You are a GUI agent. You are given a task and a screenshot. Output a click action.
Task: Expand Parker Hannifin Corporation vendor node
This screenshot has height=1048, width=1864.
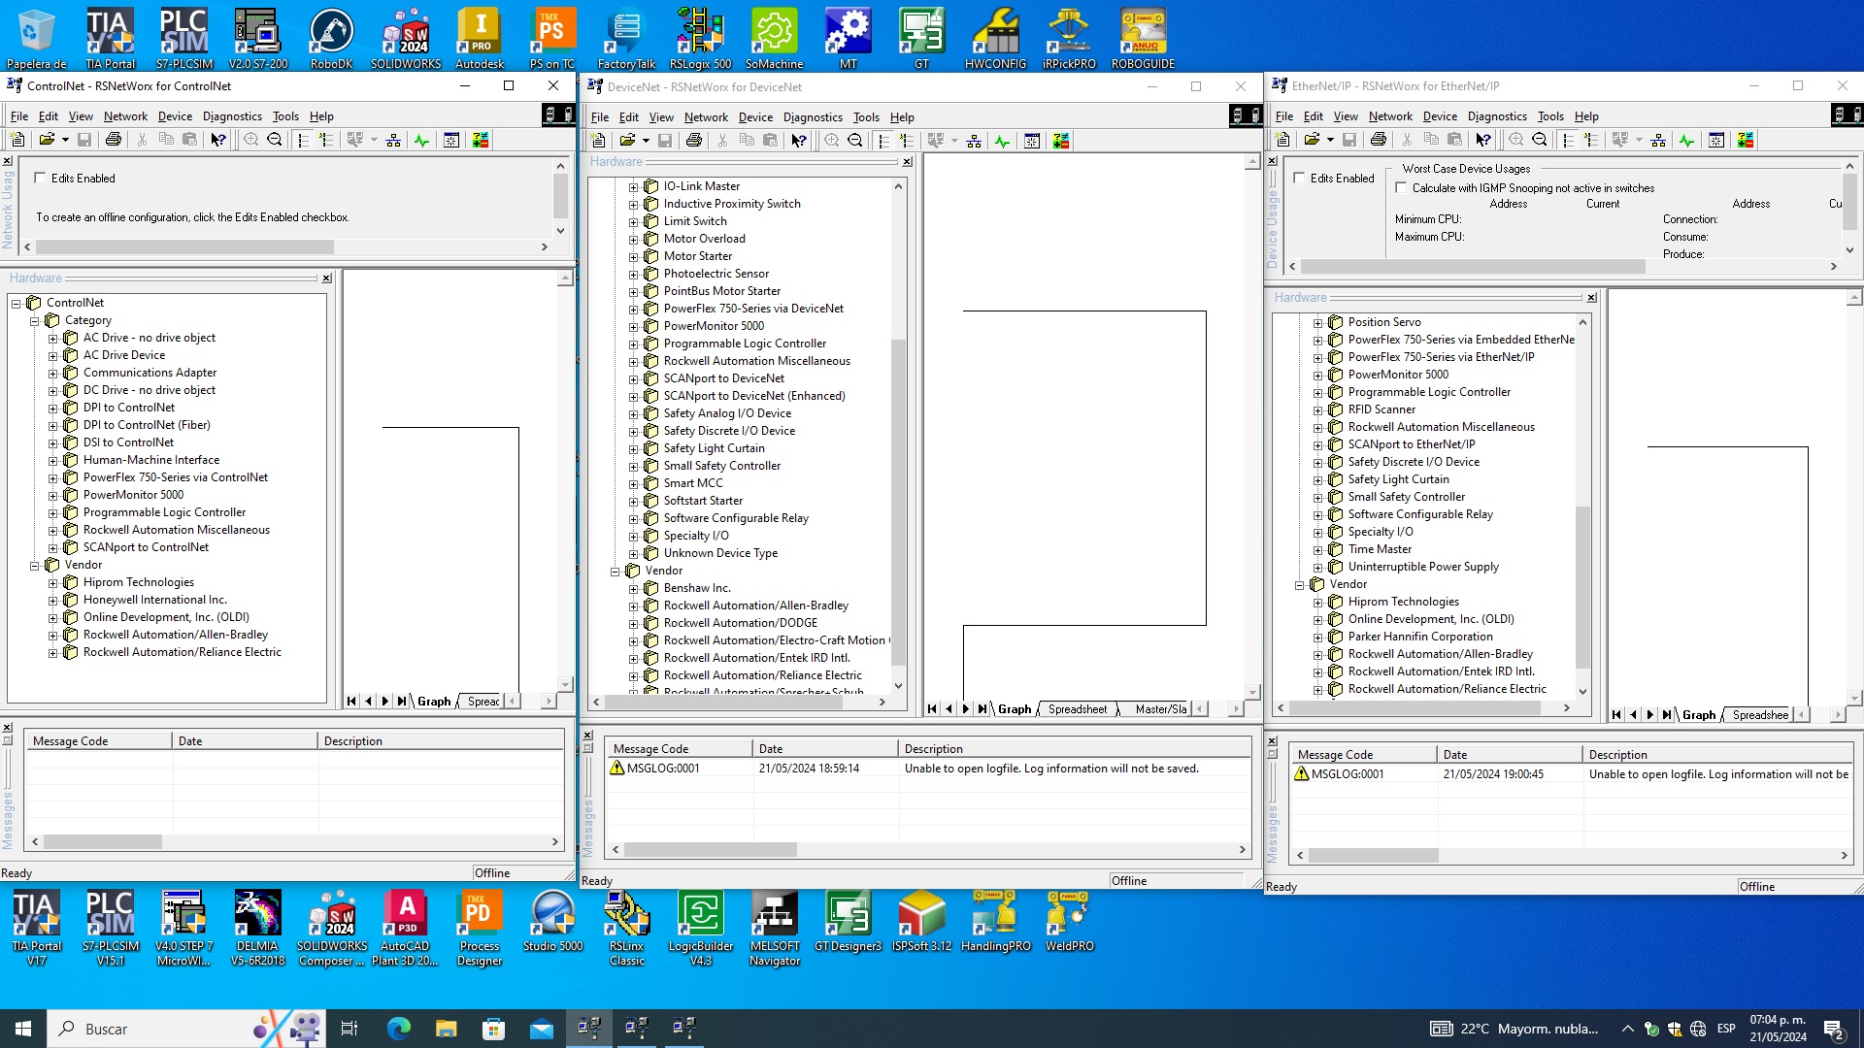[1317, 637]
